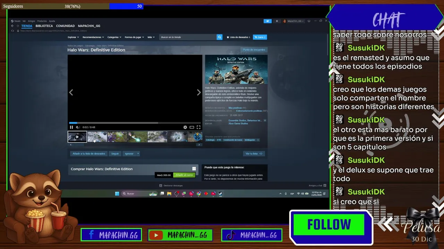Open Steam notifications bell
Screen dimensions: 444x249
click(277, 21)
